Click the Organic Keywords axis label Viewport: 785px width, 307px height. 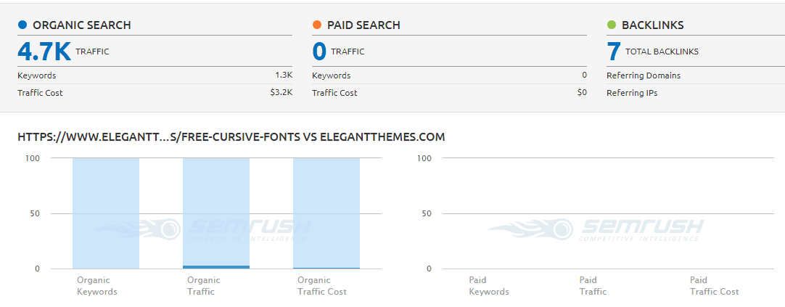click(x=97, y=286)
